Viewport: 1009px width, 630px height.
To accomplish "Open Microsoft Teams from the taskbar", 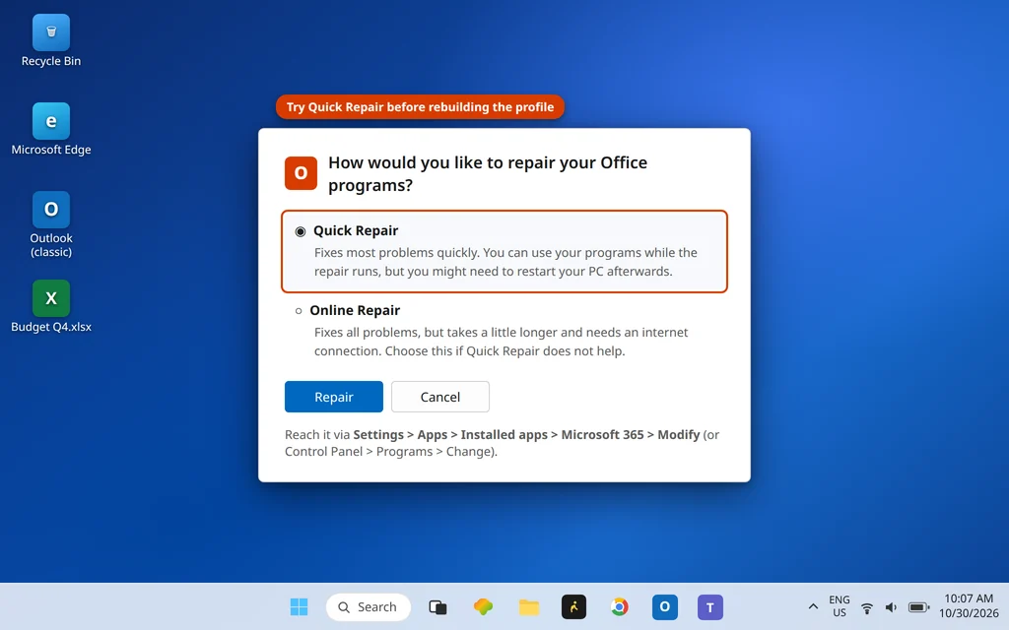I will (710, 606).
